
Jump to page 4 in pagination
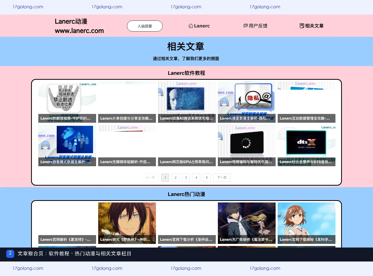pos(196,178)
